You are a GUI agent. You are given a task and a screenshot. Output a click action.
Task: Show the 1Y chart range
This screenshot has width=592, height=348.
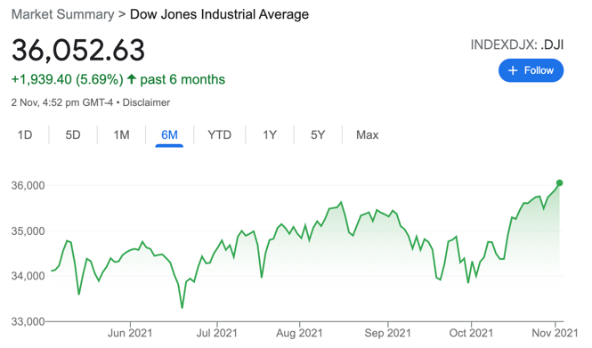pyautogui.click(x=270, y=134)
